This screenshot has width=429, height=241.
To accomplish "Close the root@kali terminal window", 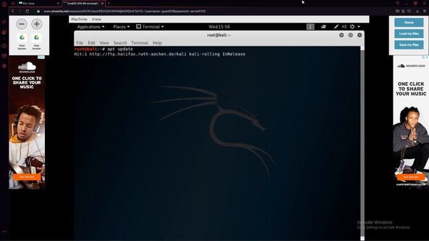I will [359, 35].
